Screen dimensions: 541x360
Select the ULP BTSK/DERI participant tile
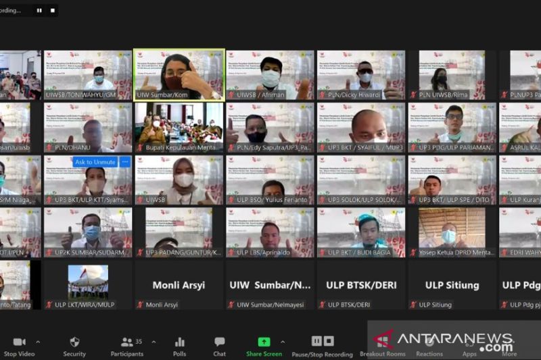[361, 284]
